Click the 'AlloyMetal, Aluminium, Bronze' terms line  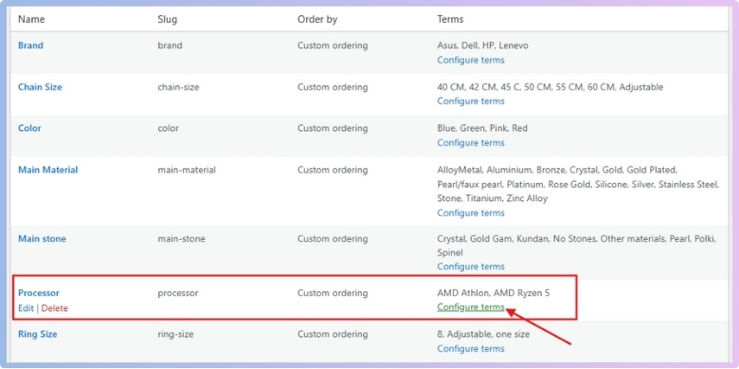(557, 170)
